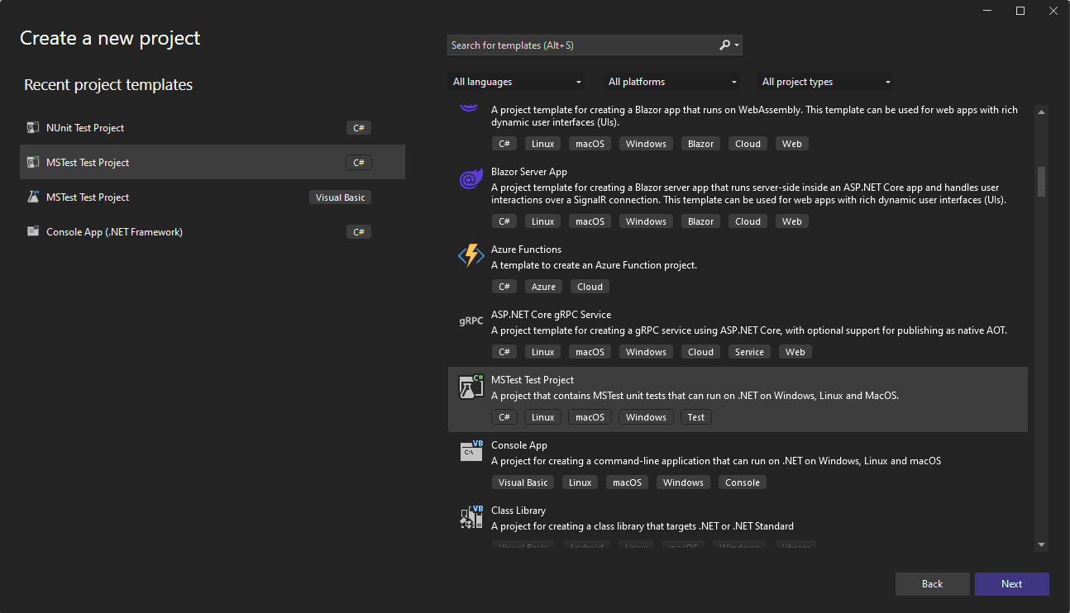Select the Blazor Server App icon
Viewport: 1070px width, 613px height.
coord(471,179)
